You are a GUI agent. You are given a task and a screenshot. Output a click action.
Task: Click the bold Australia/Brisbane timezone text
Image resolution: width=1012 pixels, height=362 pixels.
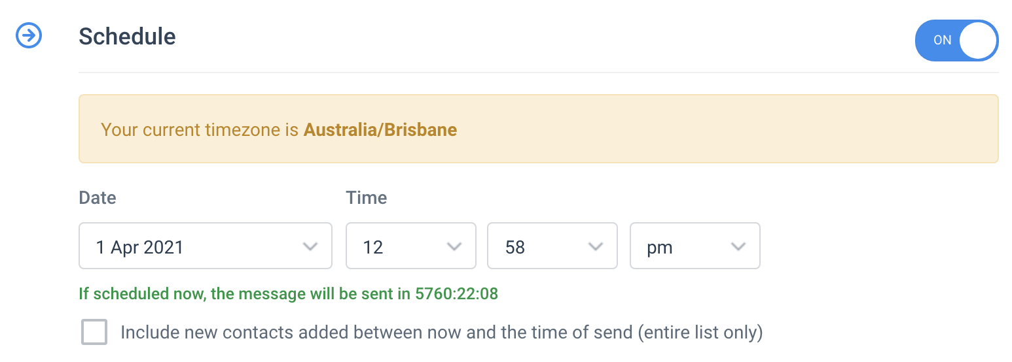tap(380, 129)
